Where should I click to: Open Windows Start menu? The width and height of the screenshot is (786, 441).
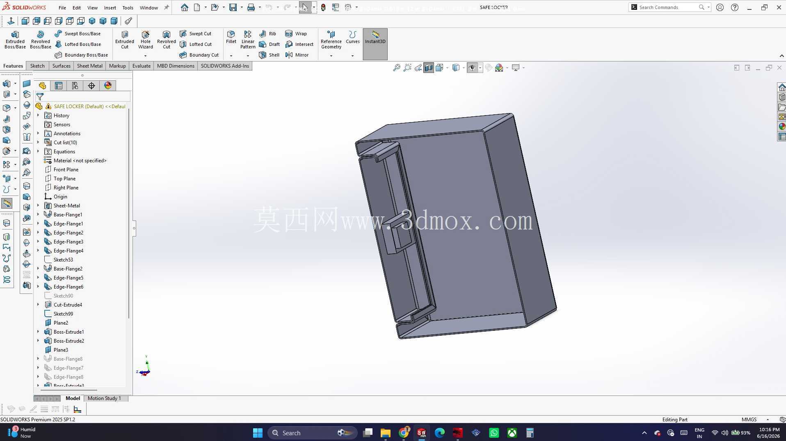258,433
